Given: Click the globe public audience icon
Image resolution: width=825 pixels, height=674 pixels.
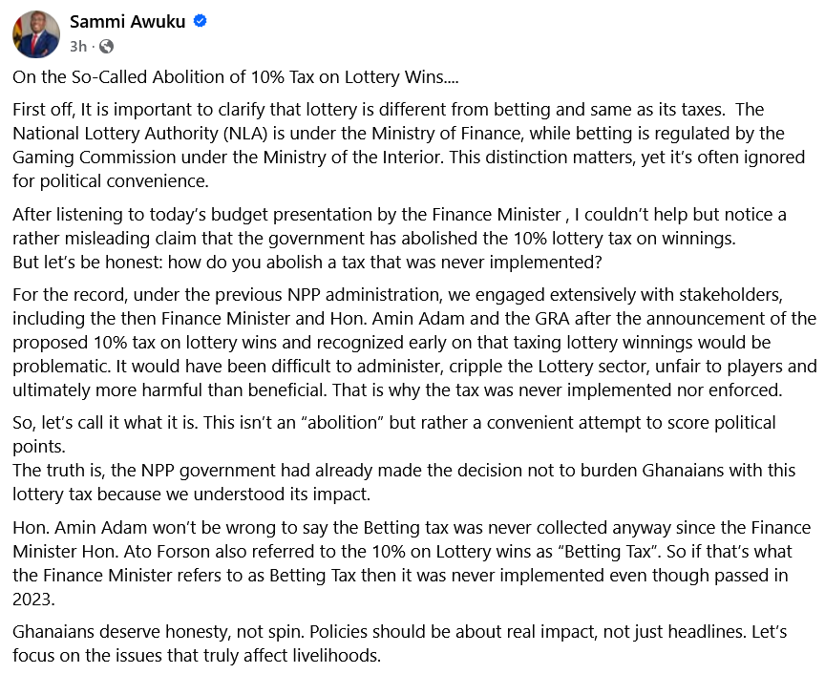Looking at the screenshot, I should point(106,46).
